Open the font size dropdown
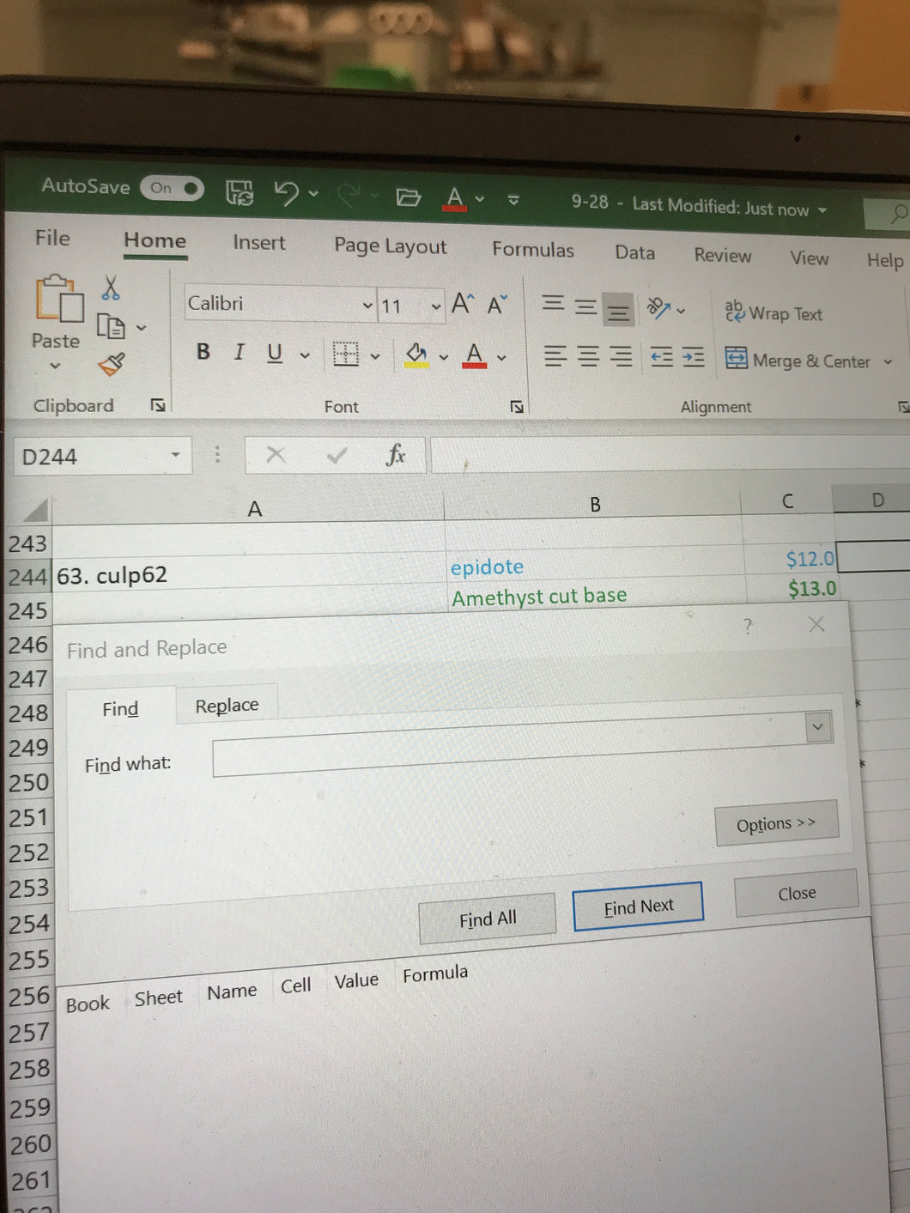This screenshot has height=1213, width=910. pyautogui.click(x=436, y=306)
